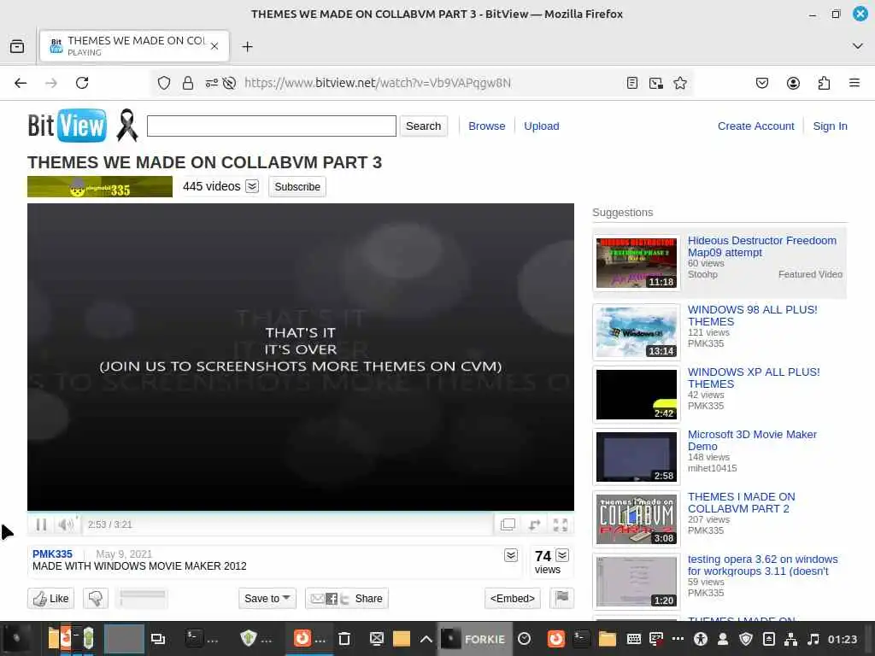
Task: Select the THEMES WE MADE ON COLLABVM tab
Action: pos(134,46)
